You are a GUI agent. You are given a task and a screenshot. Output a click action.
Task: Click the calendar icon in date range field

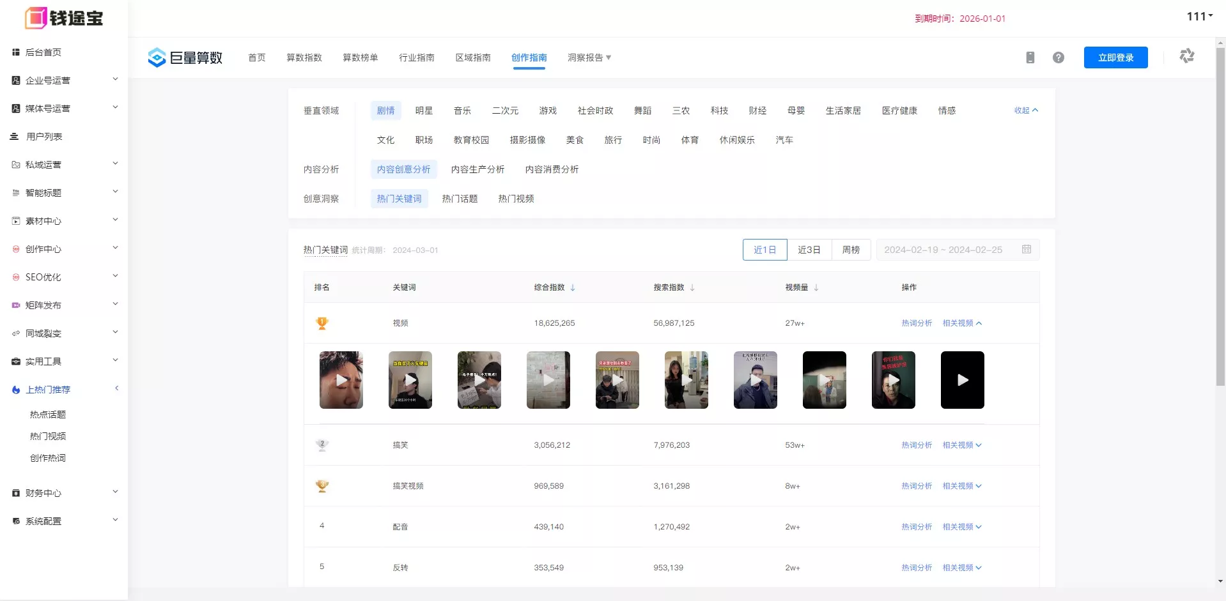click(1027, 249)
